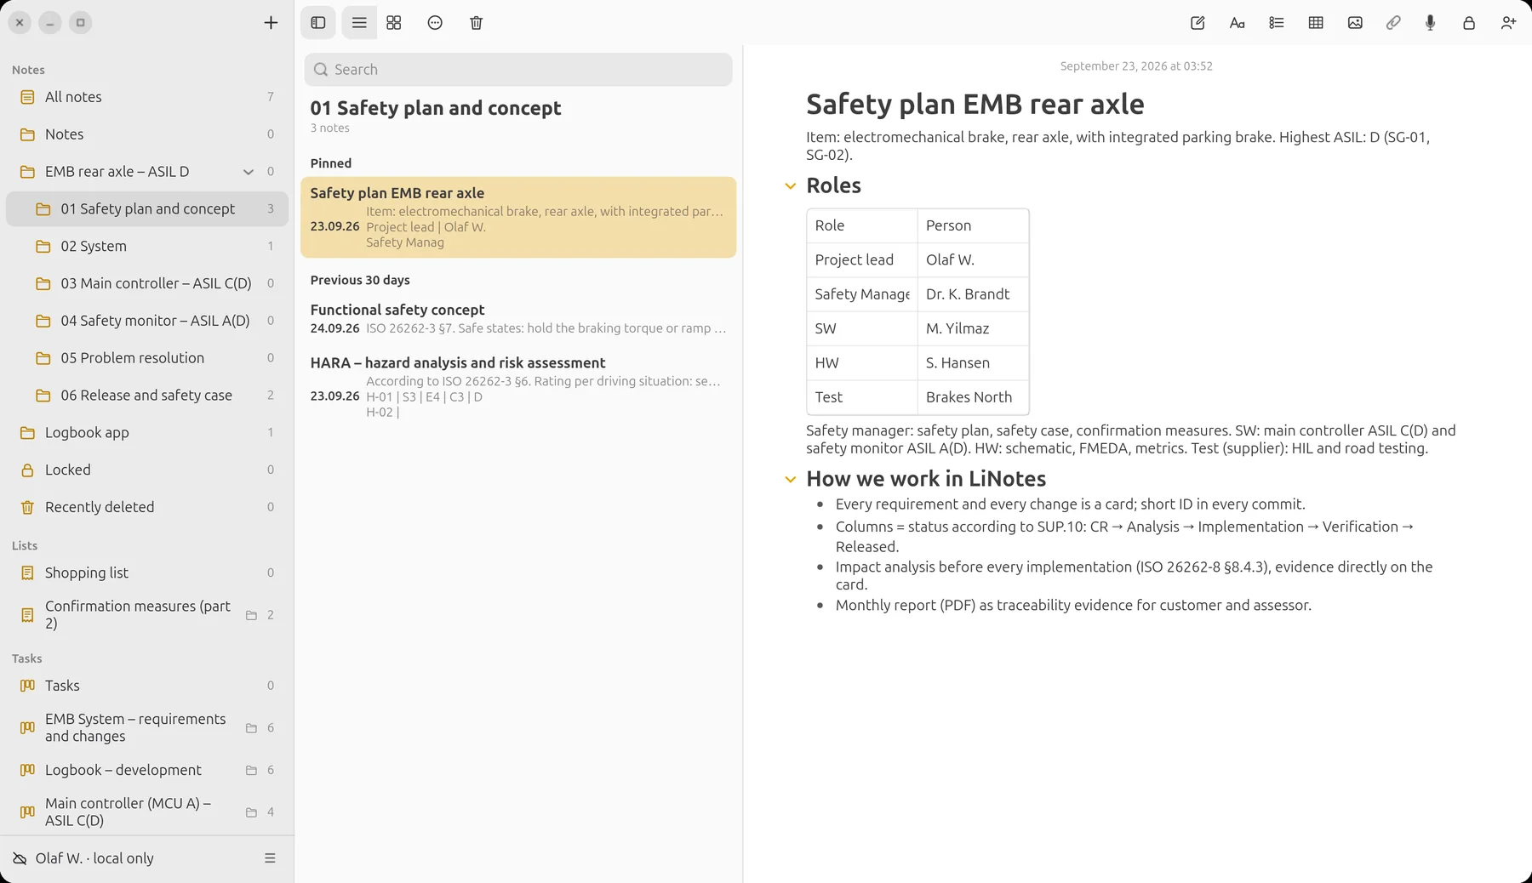1532x883 pixels.
Task: Open text format Aa options
Action: click(1238, 23)
